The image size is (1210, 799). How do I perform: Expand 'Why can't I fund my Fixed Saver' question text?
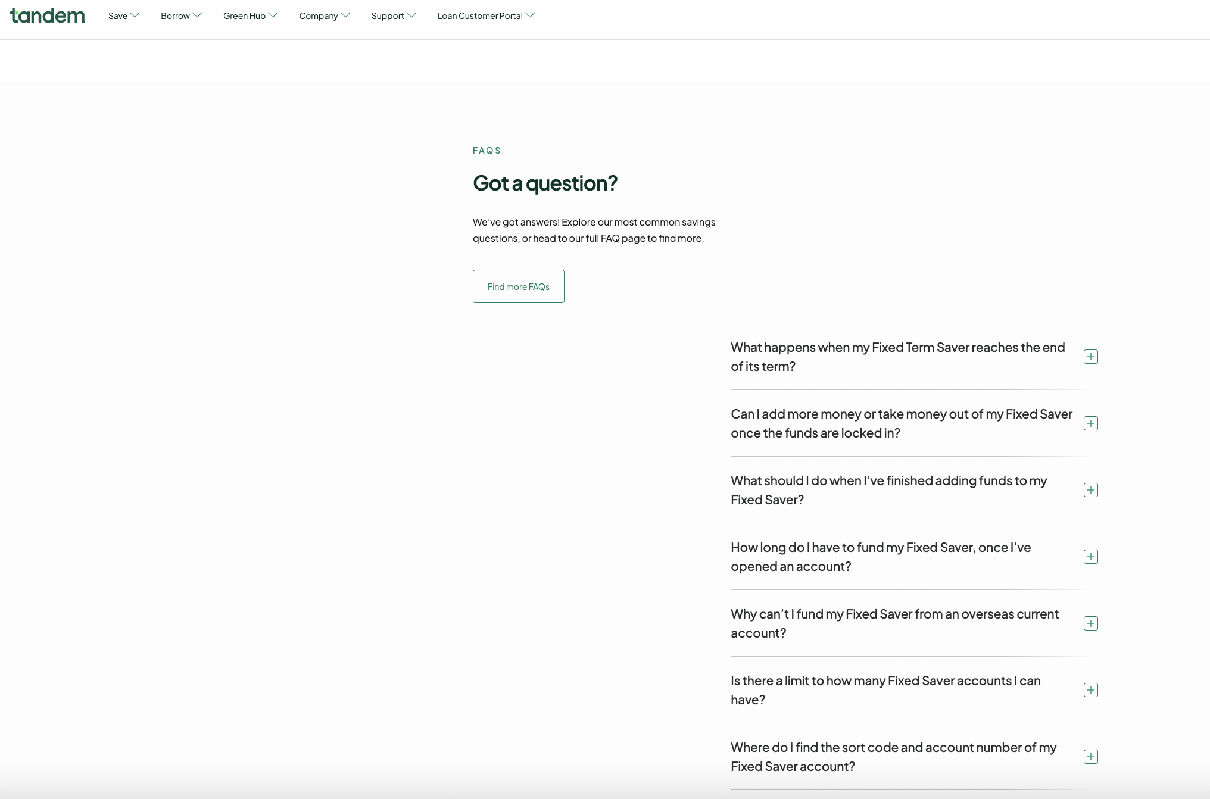894,623
